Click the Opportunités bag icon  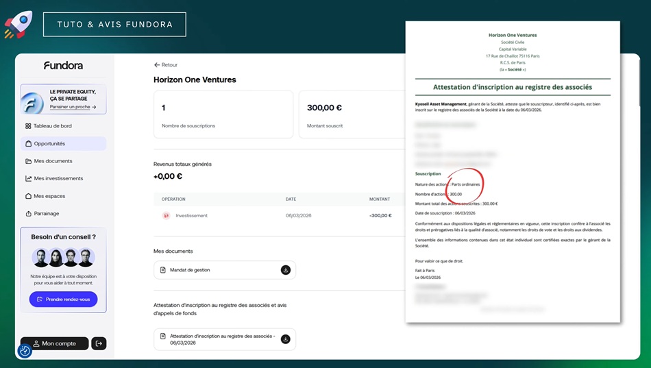tap(28, 144)
